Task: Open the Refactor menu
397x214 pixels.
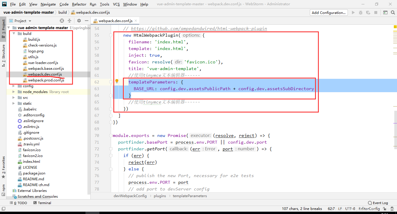Action: pyautogui.click(x=79, y=4)
